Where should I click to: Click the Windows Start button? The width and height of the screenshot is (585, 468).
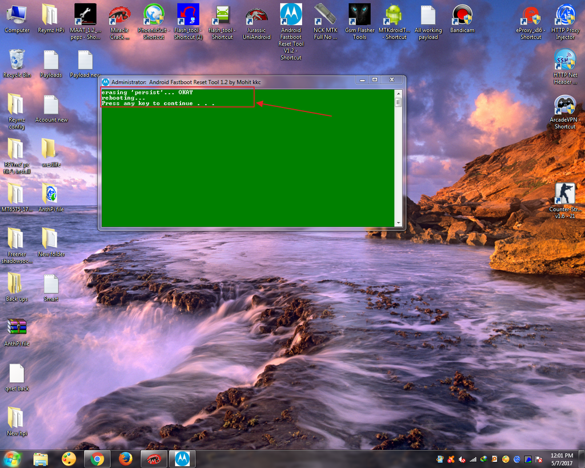point(12,458)
